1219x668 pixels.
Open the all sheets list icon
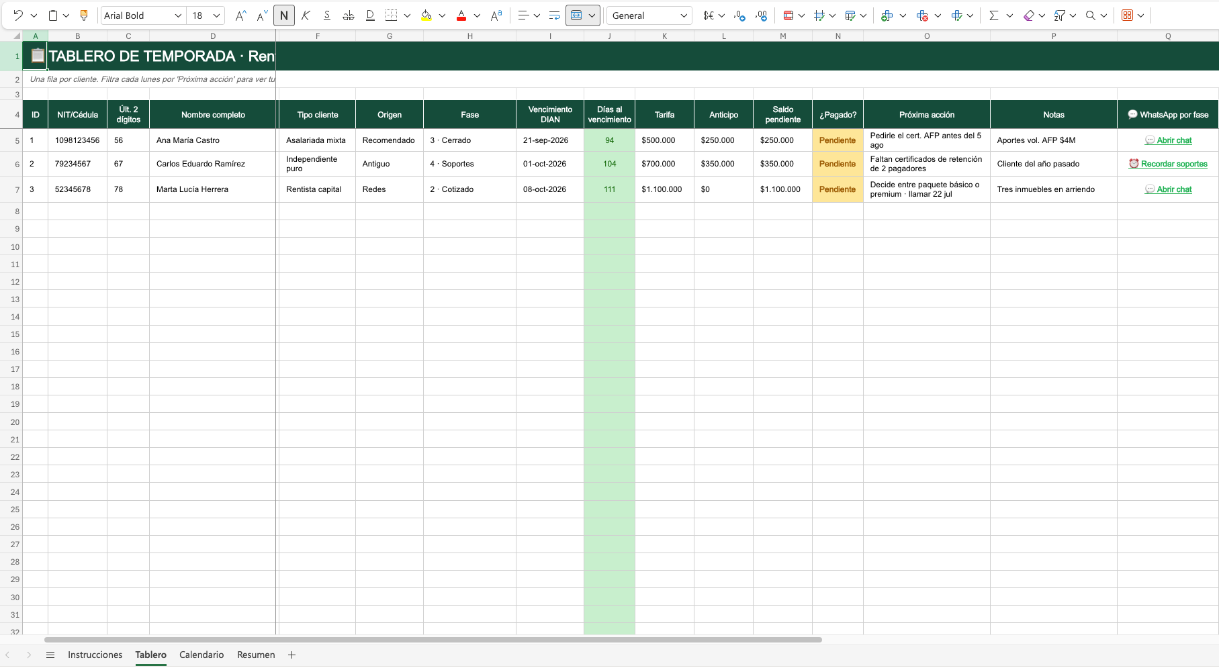tap(50, 655)
